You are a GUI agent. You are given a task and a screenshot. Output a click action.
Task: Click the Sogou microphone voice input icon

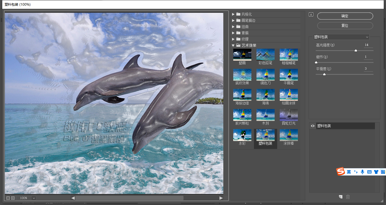(x=362, y=172)
